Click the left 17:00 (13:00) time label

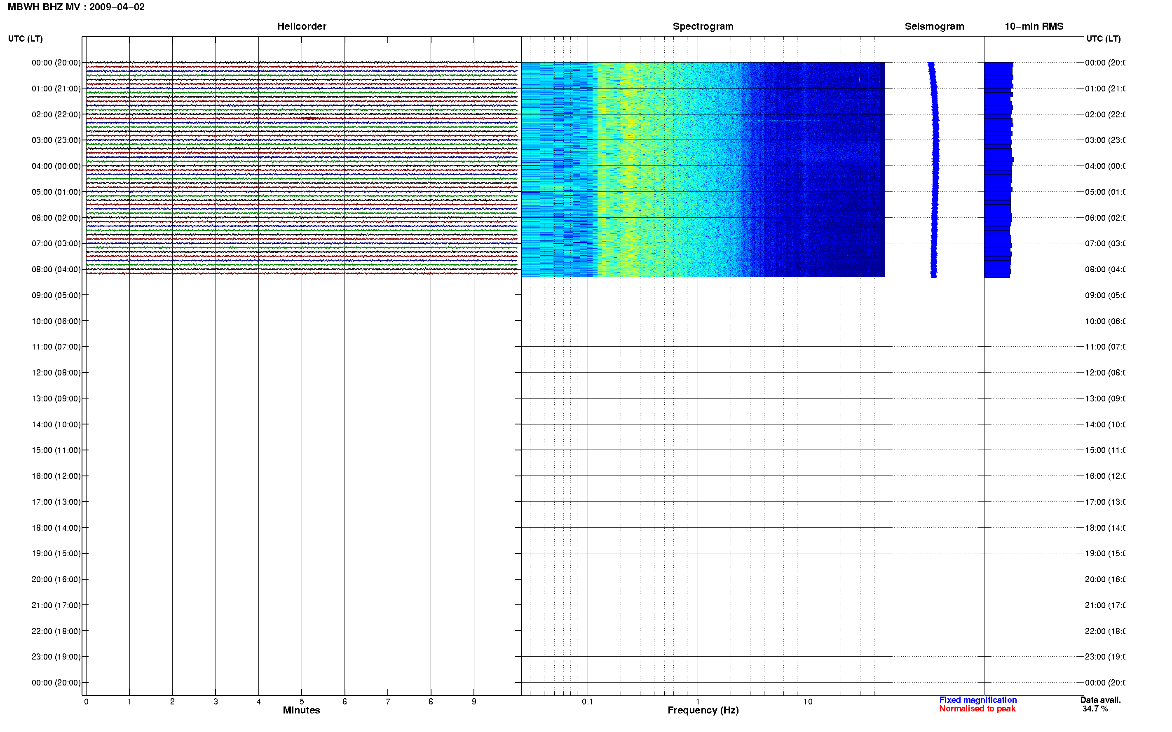(x=56, y=502)
